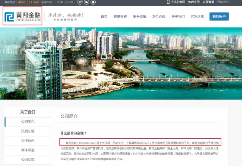Open 我要投资 navigation item
Screen dimensions: 242x166
(x=120, y=17)
